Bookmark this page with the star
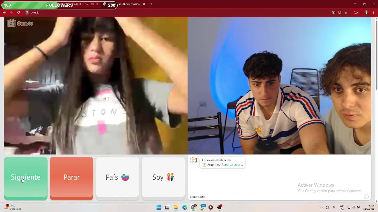 [346, 12]
